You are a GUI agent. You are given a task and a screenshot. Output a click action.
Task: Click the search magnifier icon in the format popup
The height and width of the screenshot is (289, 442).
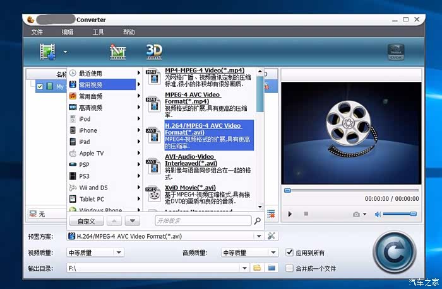[257, 221]
